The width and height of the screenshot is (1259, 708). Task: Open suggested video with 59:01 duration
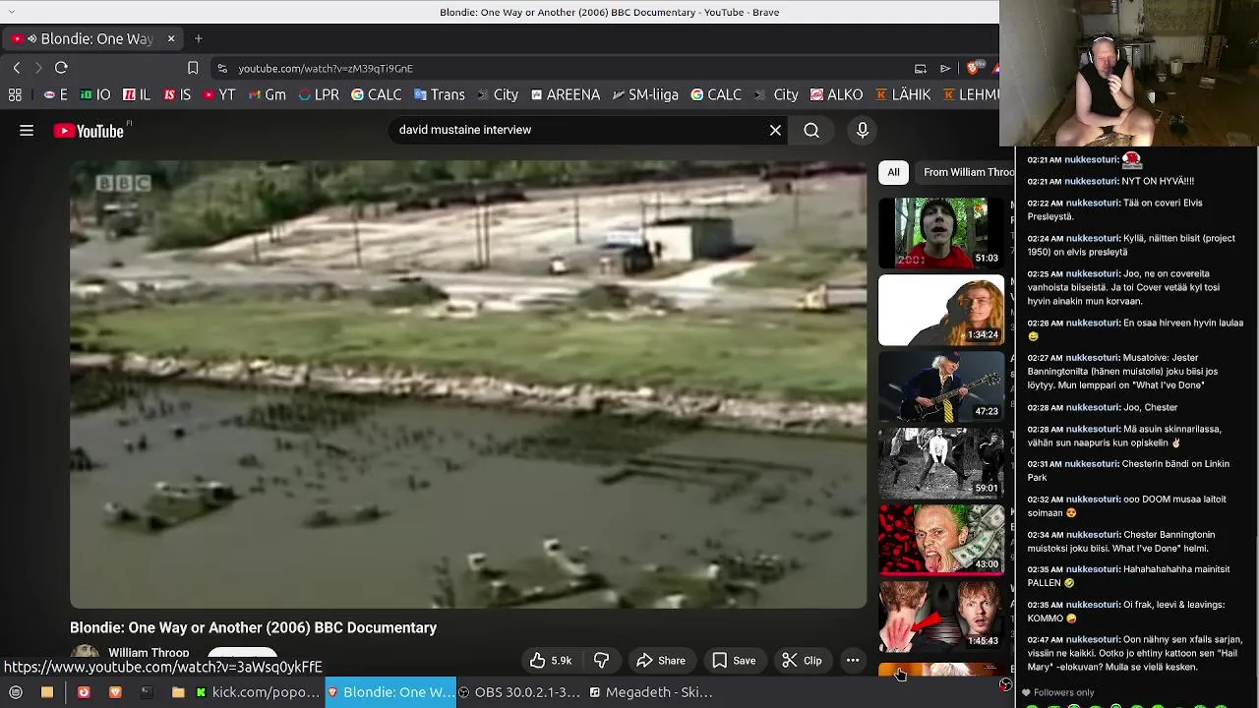click(x=941, y=463)
